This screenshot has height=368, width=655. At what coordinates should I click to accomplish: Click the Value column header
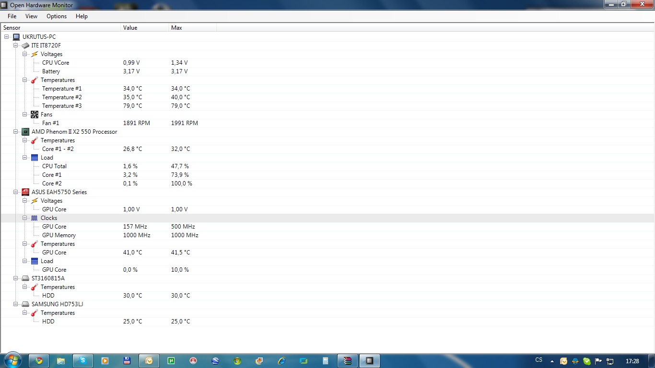click(145, 28)
